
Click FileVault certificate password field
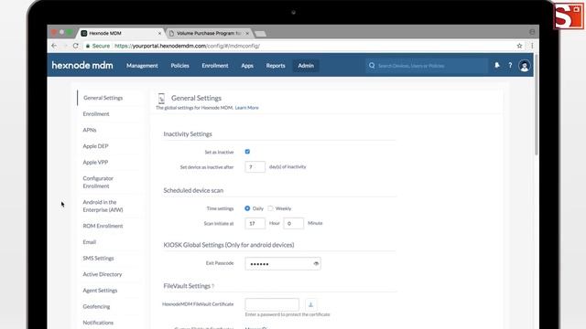point(272,304)
